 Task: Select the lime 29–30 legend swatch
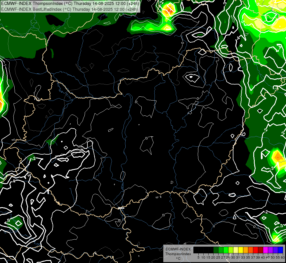231,250
